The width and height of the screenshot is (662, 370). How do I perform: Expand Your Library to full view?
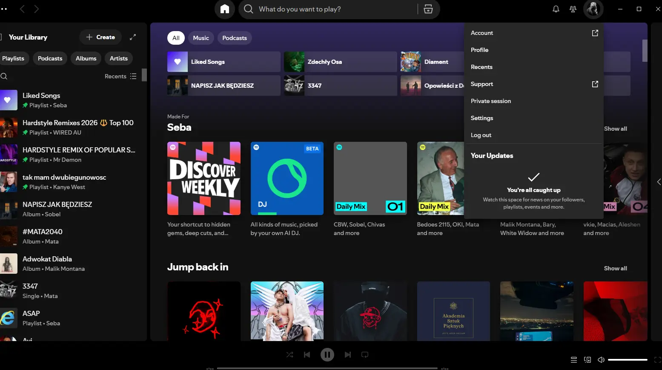click(133, 37)
